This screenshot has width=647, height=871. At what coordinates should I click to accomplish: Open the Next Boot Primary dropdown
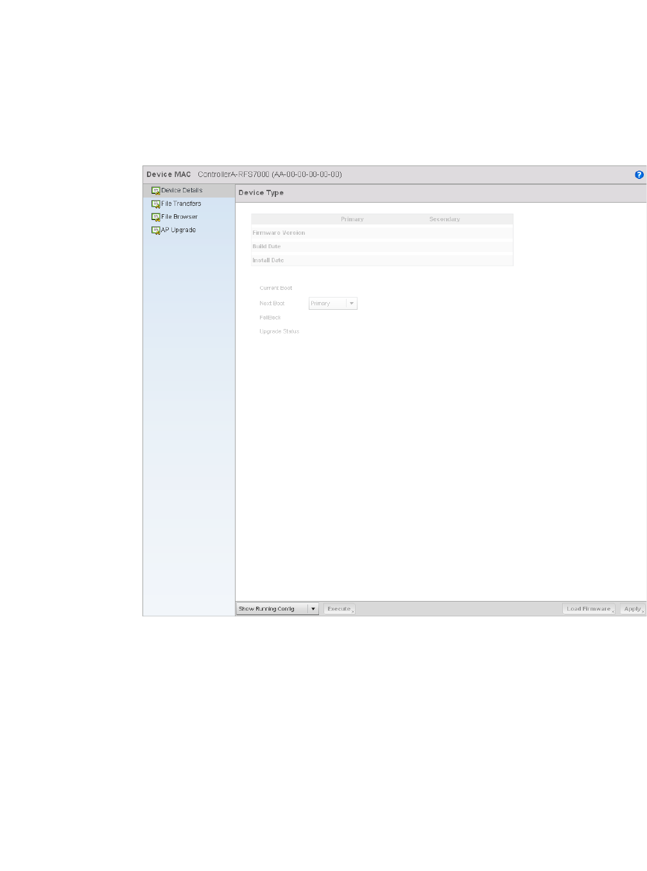(x=332, y=303)
